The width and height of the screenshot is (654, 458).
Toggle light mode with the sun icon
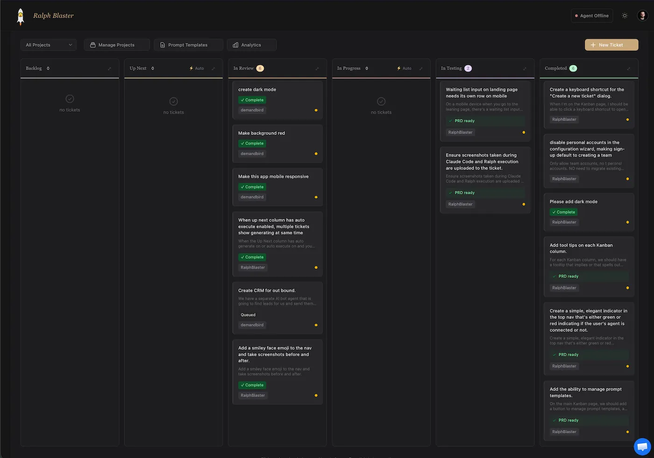625,15
